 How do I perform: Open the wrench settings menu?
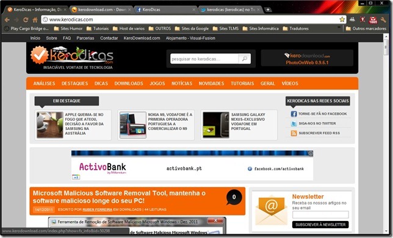click(x=383, y=20)
